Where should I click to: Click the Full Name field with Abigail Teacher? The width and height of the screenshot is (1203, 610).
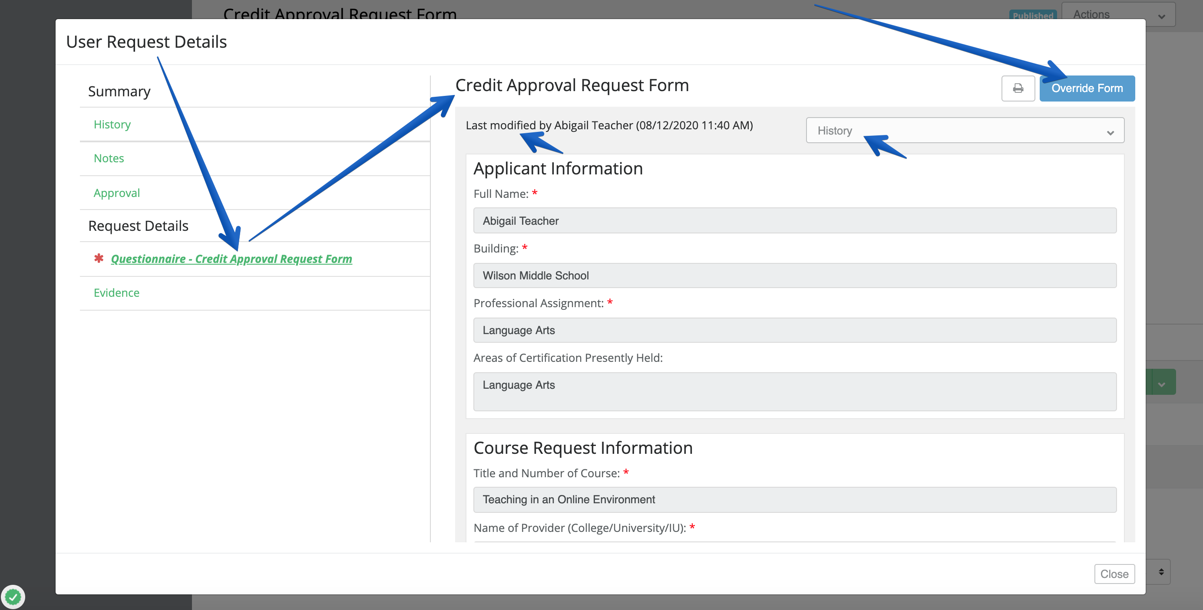pyautogui.click(x=794, y=220)
